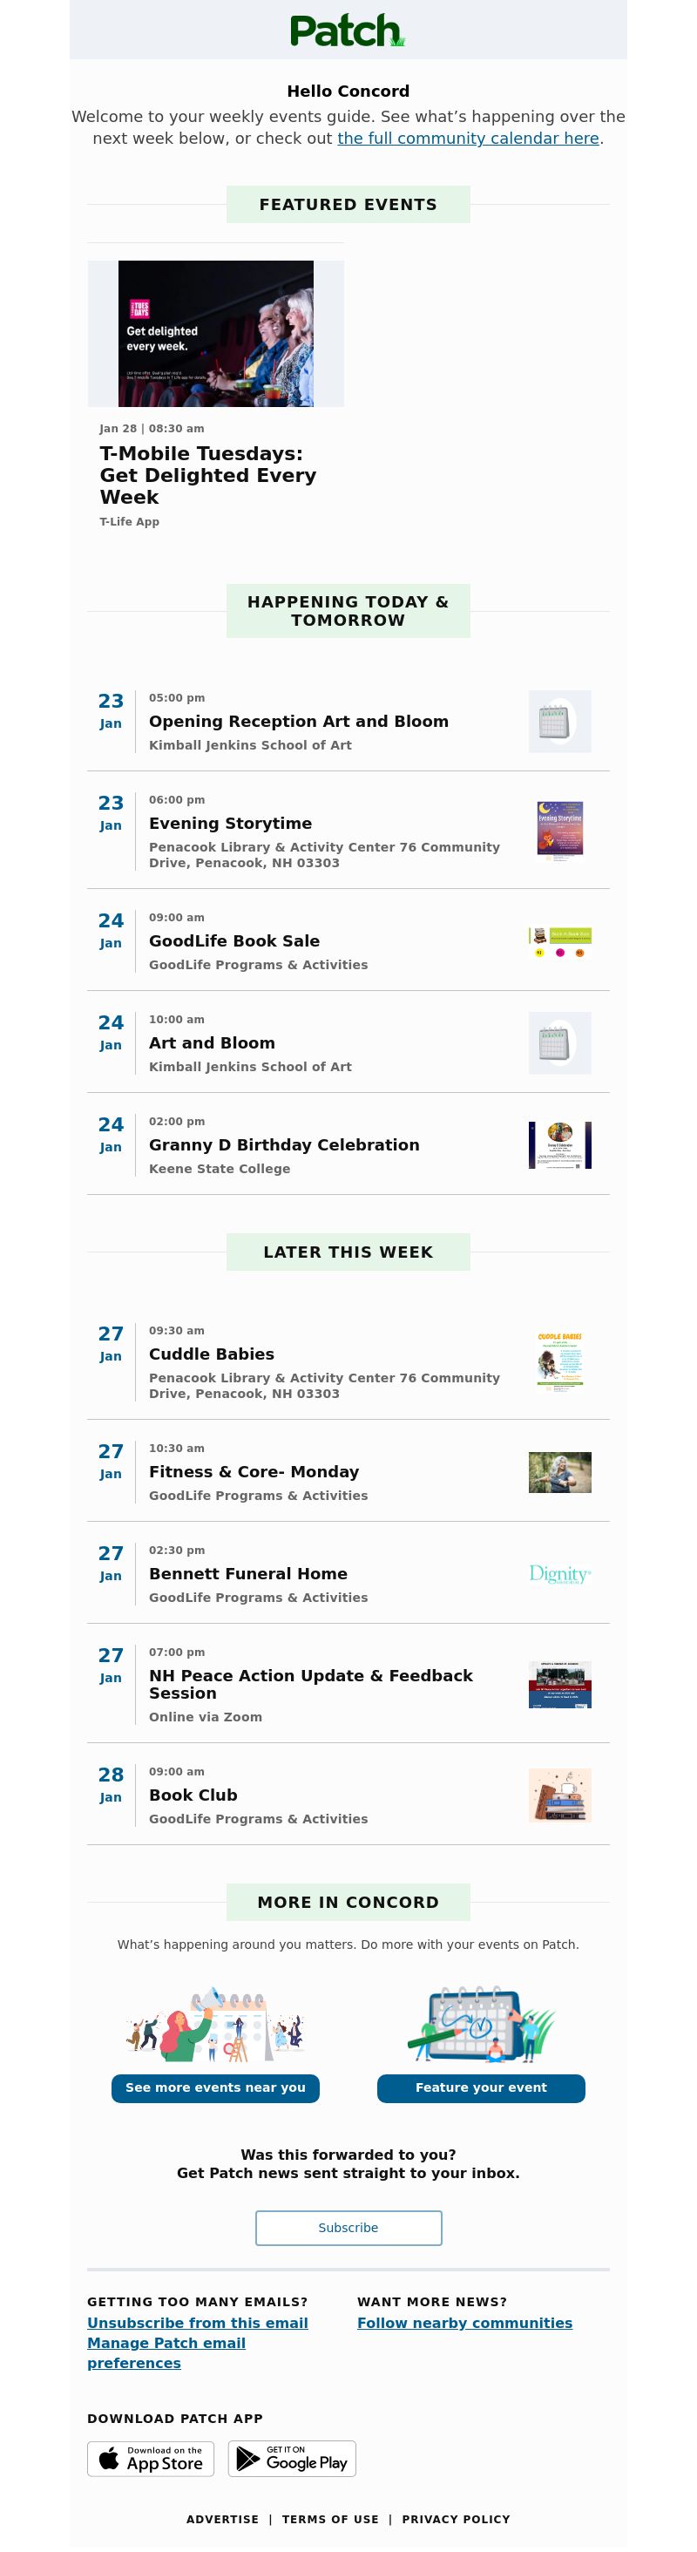This screenshot has width=697, height=2552.
Task: Click the calendar icon beside Art and Bloom
Action: pyautogui.click(x=559, y=1043)
